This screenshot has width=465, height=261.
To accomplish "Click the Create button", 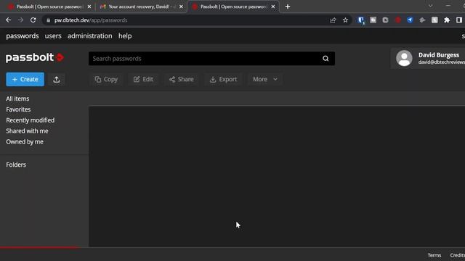I will click(x=25, y=79).
